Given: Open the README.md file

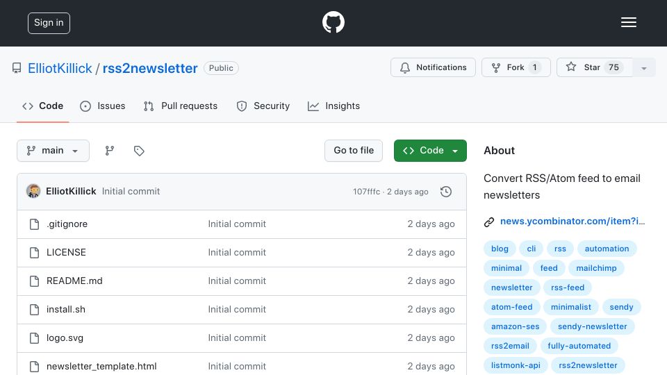Looking at the screenshot, I should tap(74, 281).
